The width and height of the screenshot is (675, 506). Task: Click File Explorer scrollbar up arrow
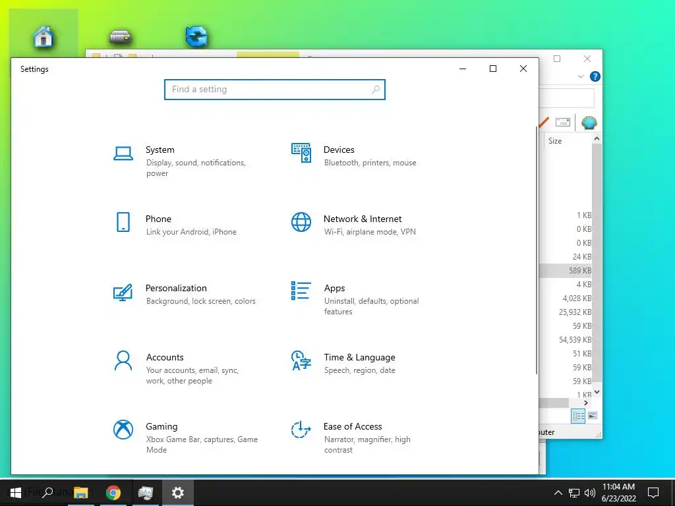click(597, 138)
